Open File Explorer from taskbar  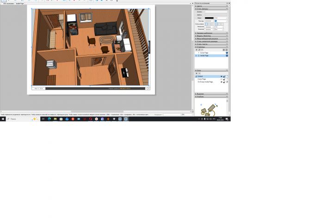point(55,119)
